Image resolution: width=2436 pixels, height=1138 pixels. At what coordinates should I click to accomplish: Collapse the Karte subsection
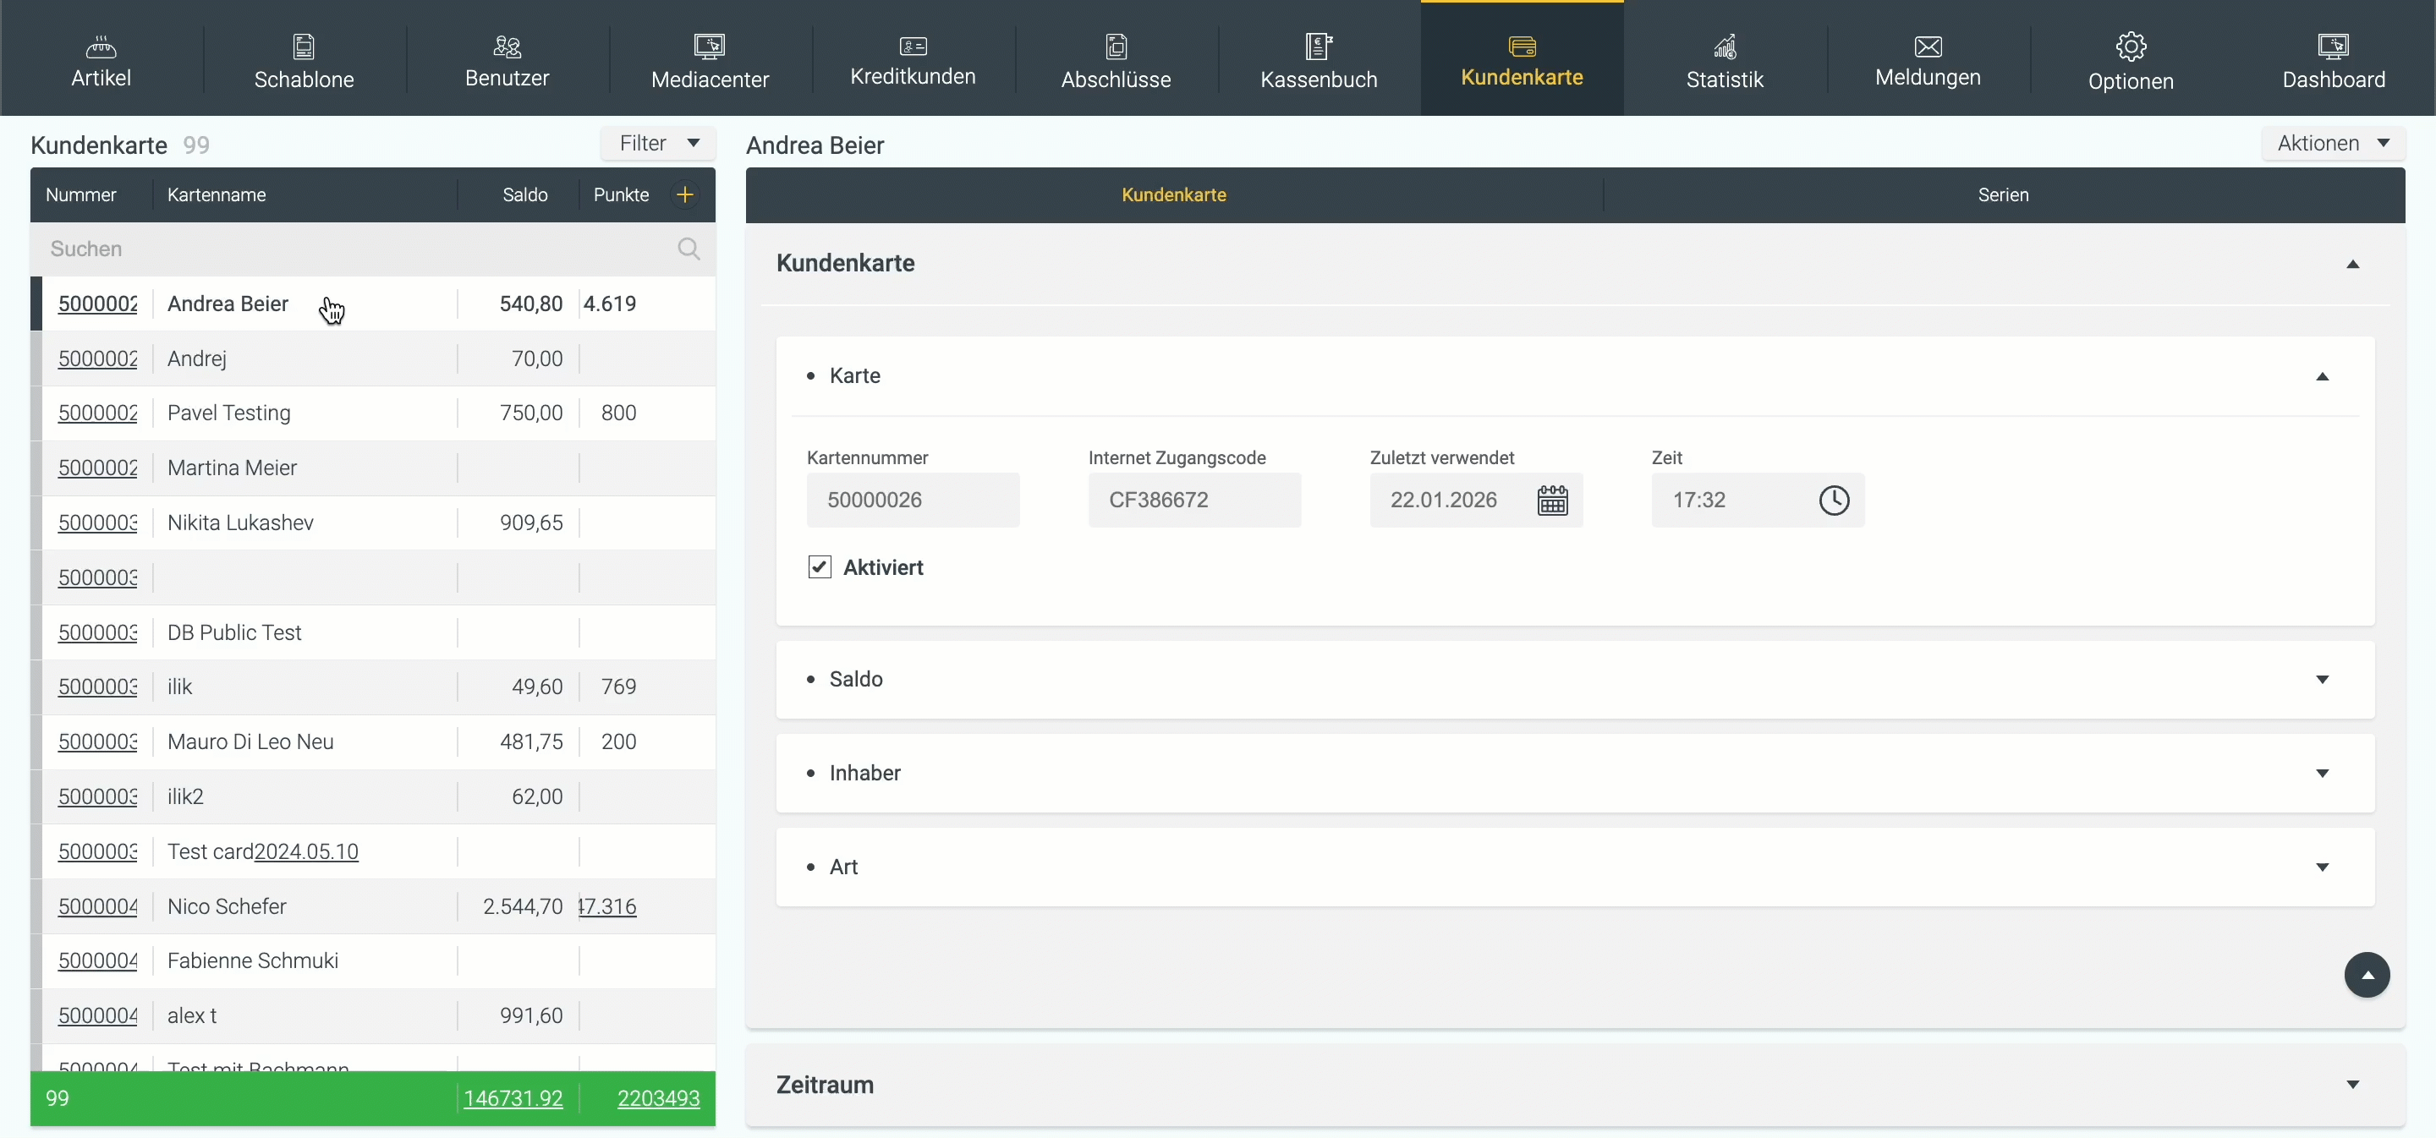click(2322, 376)
